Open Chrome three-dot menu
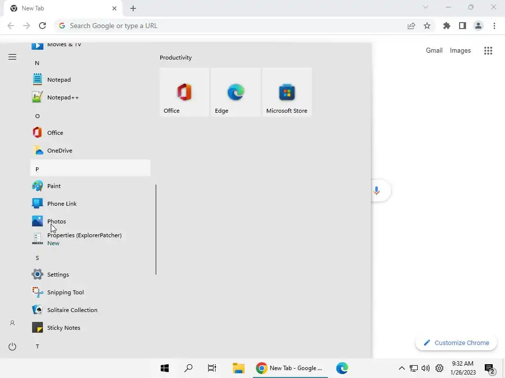The height and width of the screenshot is (378, 505). click(x=494, y=26)
